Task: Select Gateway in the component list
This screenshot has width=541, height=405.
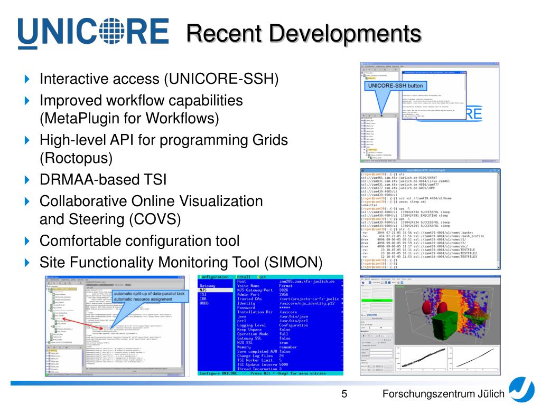Action: click(x=207, y=286)
